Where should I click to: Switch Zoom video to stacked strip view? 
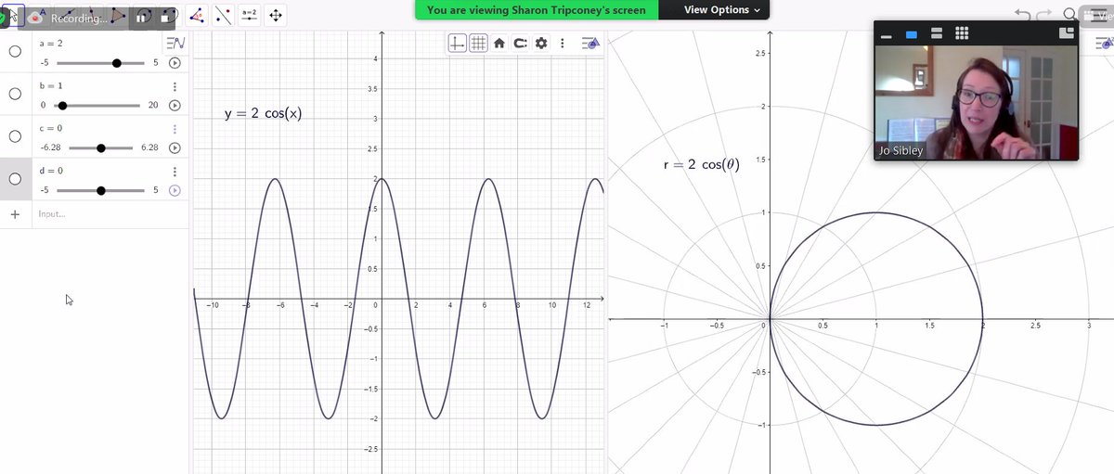click(937, 34)
